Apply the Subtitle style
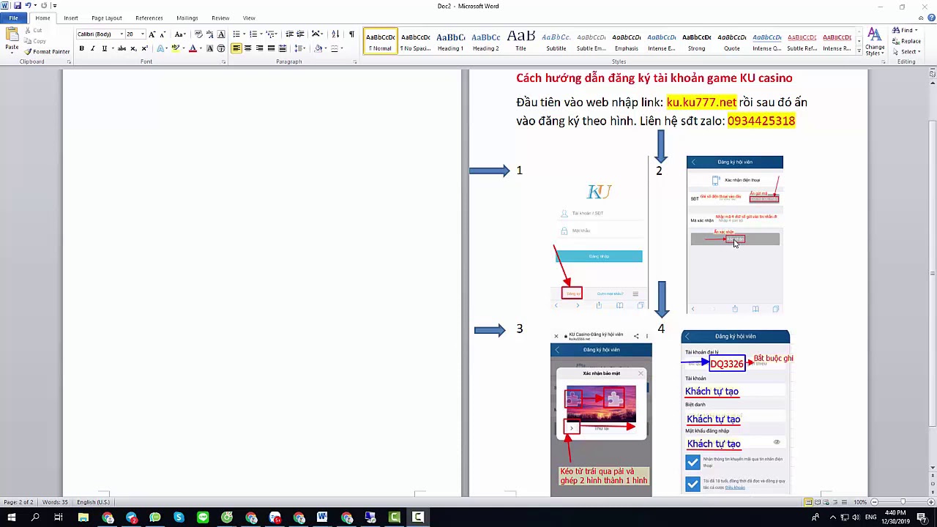937x527 pixels. [556, 41]
